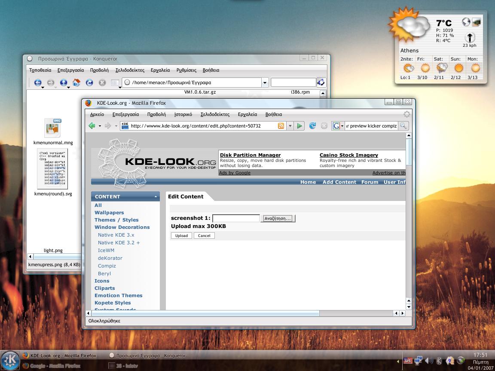Open the KDE K menu
This screenshot has width=495, height=371.
point(10,361)
